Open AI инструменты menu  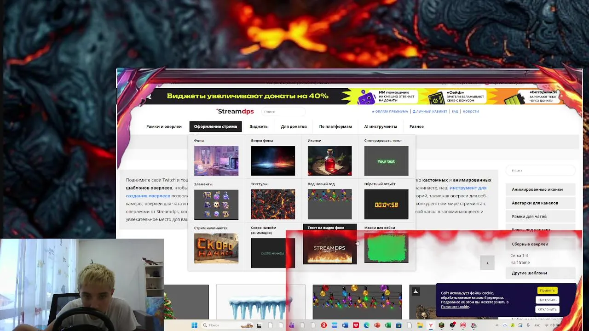(381, 126)
